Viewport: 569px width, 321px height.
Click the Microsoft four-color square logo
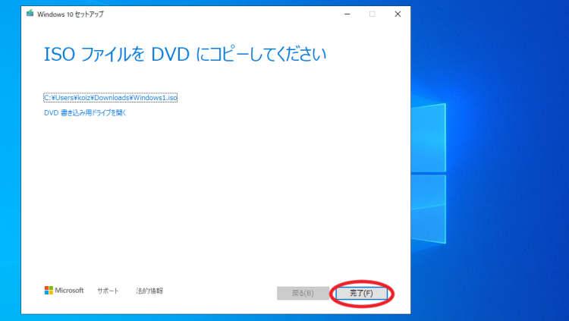coord(49,290)
